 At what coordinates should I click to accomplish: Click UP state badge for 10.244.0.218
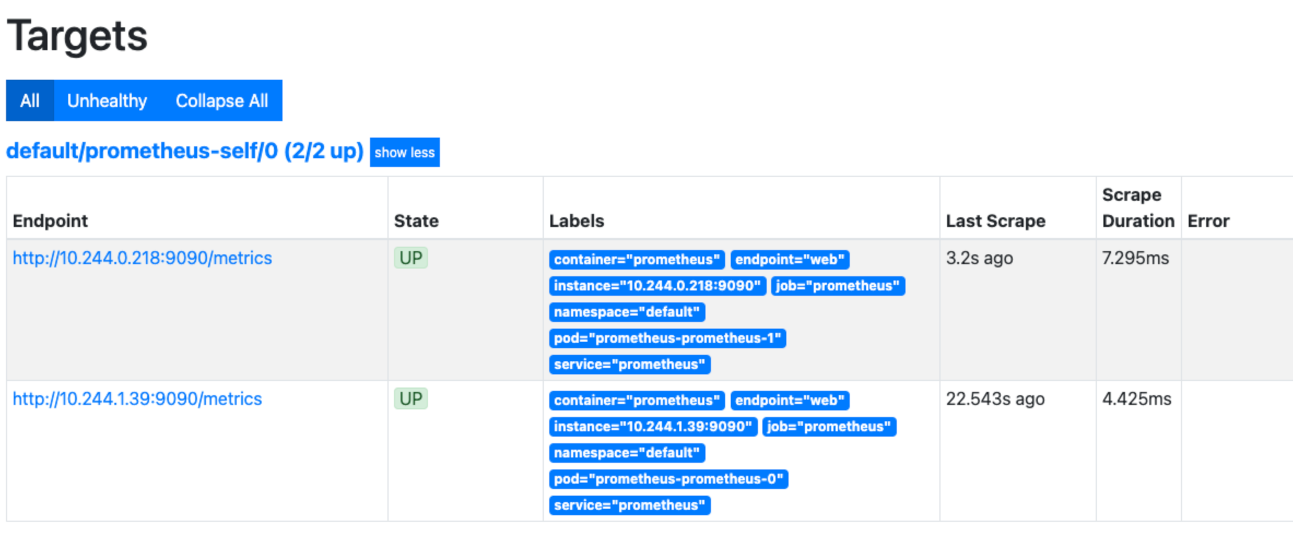(x=410, y=258)
